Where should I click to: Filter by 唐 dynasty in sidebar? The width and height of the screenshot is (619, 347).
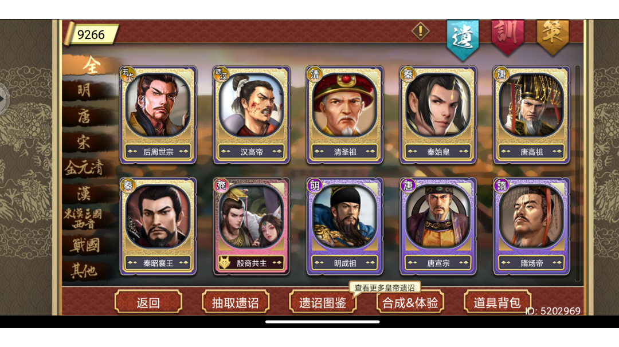click(84, 116)
